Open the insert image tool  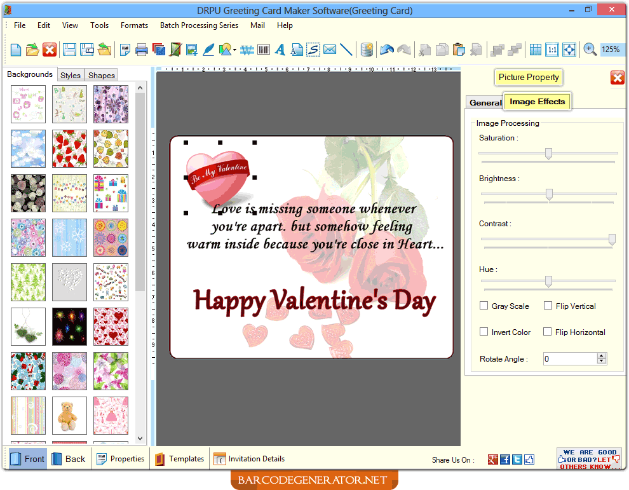tap(193, 49)
